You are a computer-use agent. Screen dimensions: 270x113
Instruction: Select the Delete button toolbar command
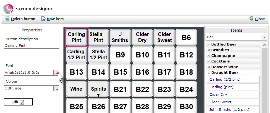[x=20, y=19]
